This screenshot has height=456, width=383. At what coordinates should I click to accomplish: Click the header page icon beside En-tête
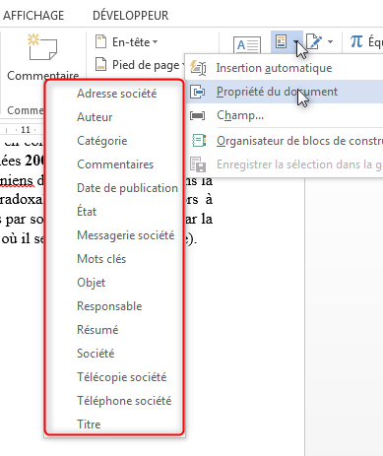(x=101, y=41)
